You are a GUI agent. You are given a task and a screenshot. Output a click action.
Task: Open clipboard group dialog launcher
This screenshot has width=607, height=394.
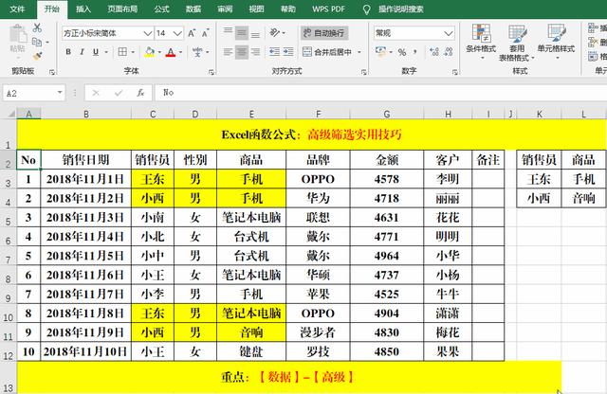[x=51, y=72]
